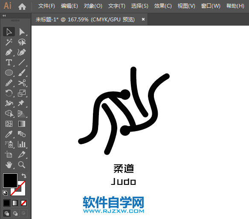Image resolution: width=249 pixels, height=219 pixels.
Task: Activate the Magic Wand tool
Action: [x=9, y=42]
